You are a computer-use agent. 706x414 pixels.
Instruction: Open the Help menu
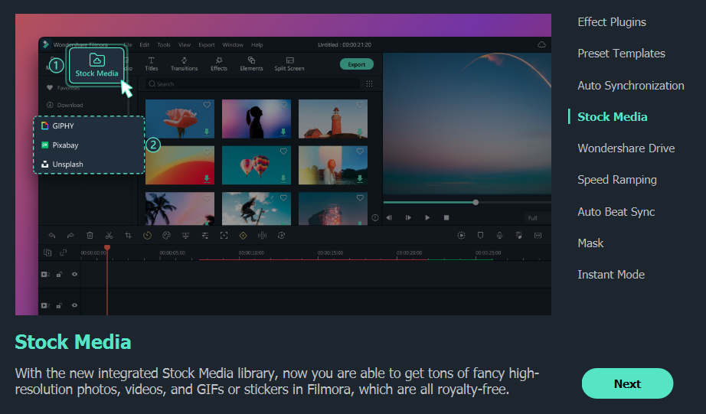(x=257, y=44)
